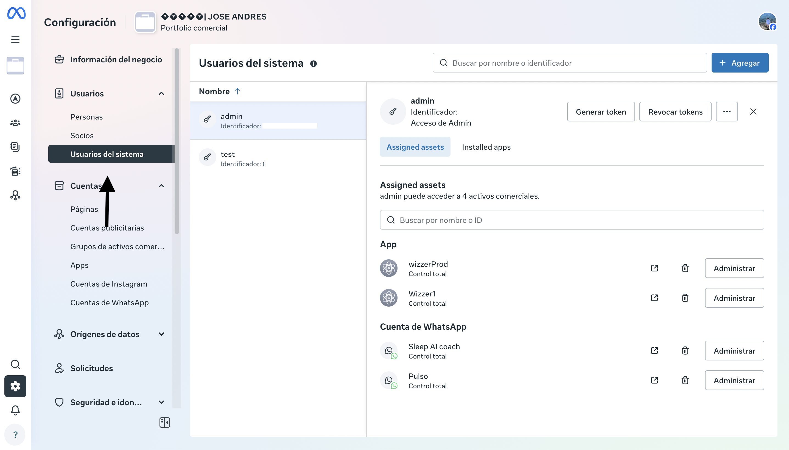Expand the Orígenes de datos section

tap(161, 334)
